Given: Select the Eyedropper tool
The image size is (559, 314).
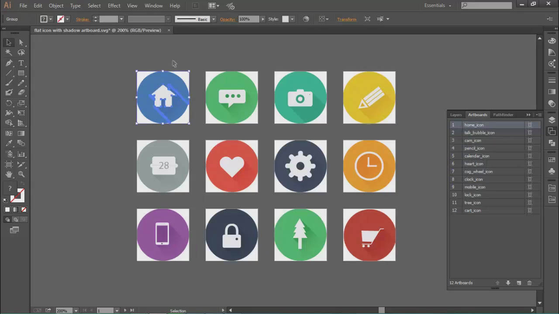Looking at the screenshot, I should [9, 143].
